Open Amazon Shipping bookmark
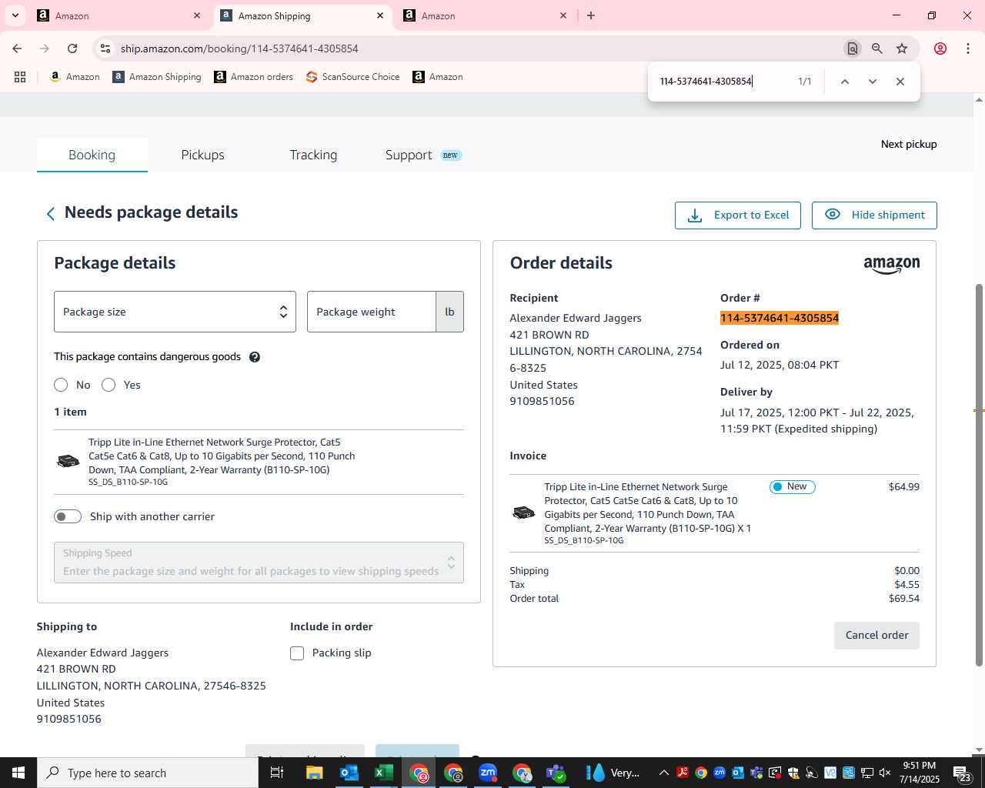The width and height of the screenshot is (985, 788). click(x=157, y=77)
